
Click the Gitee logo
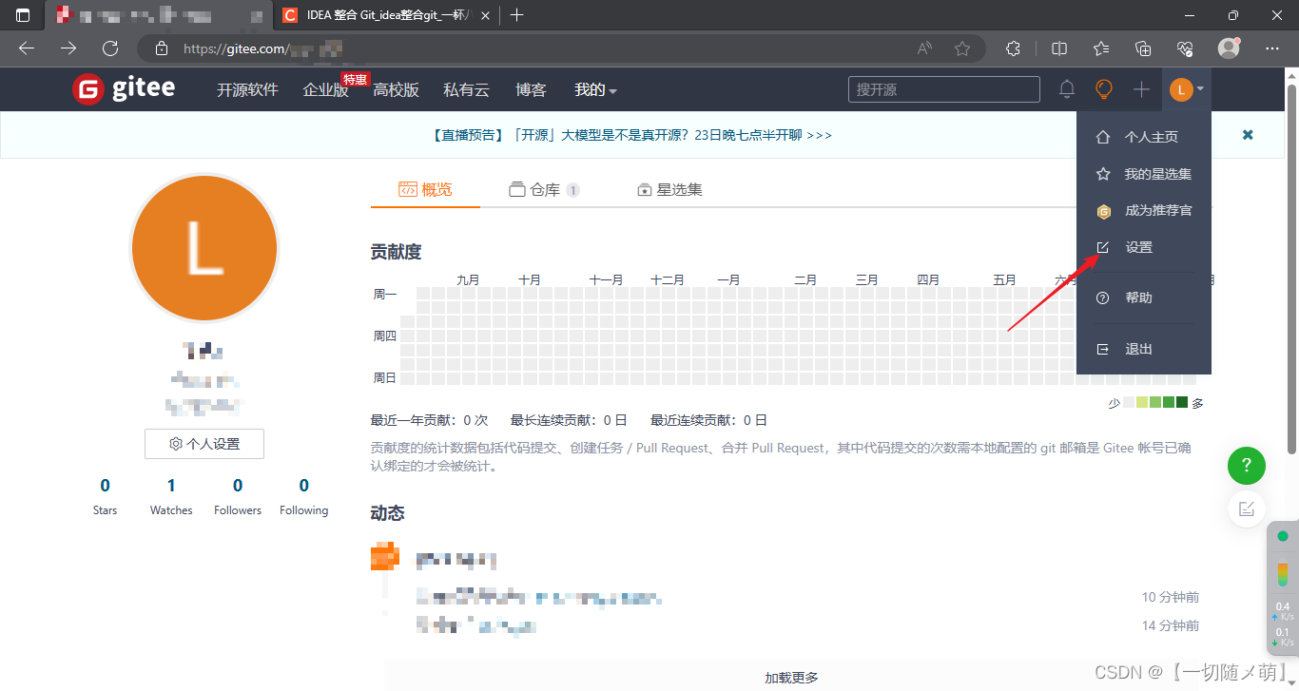tap(124, 88)
